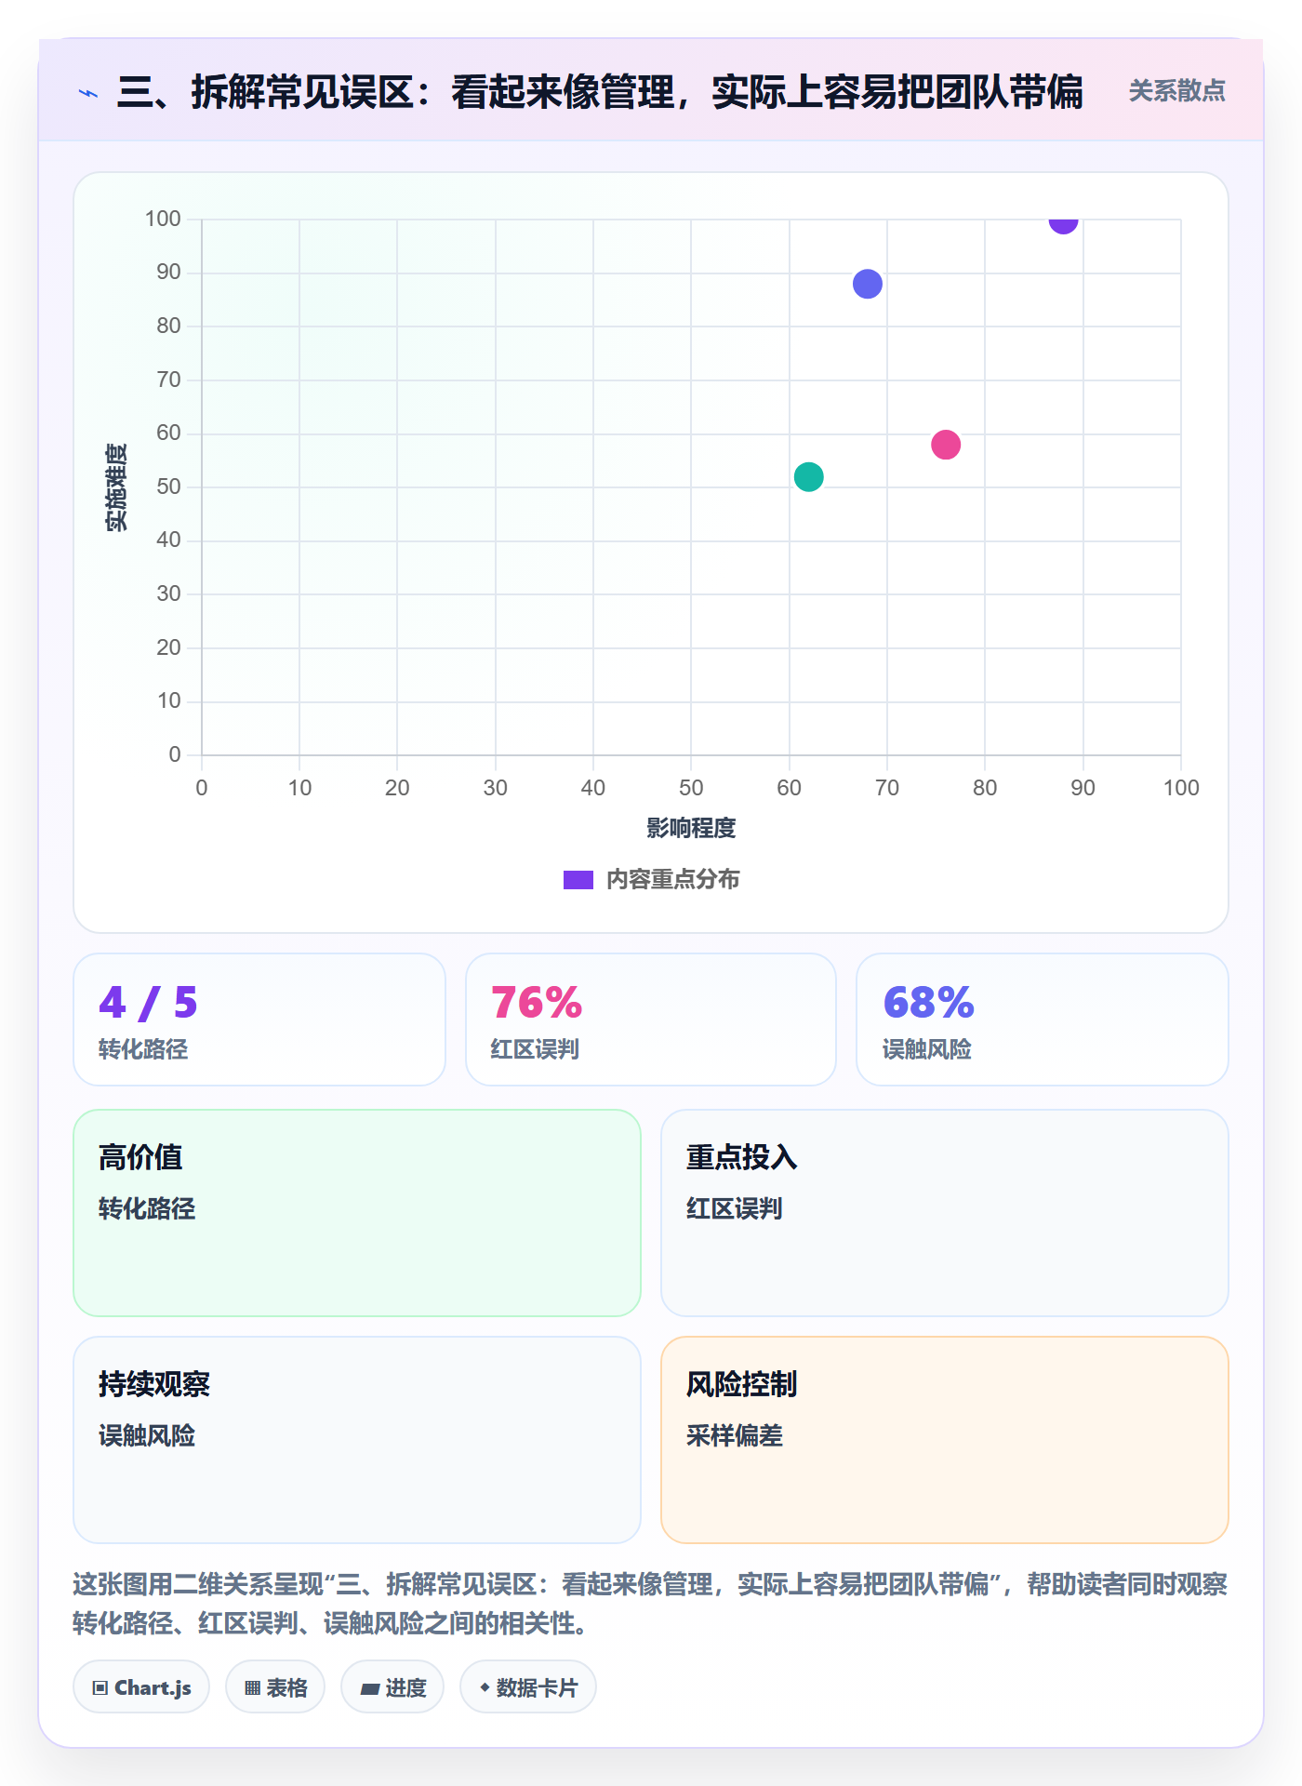This screenshot has height=1786, width=1302.
Task: Select the 4 / 5 转化路径 stat card
Action: (259, 1020)
